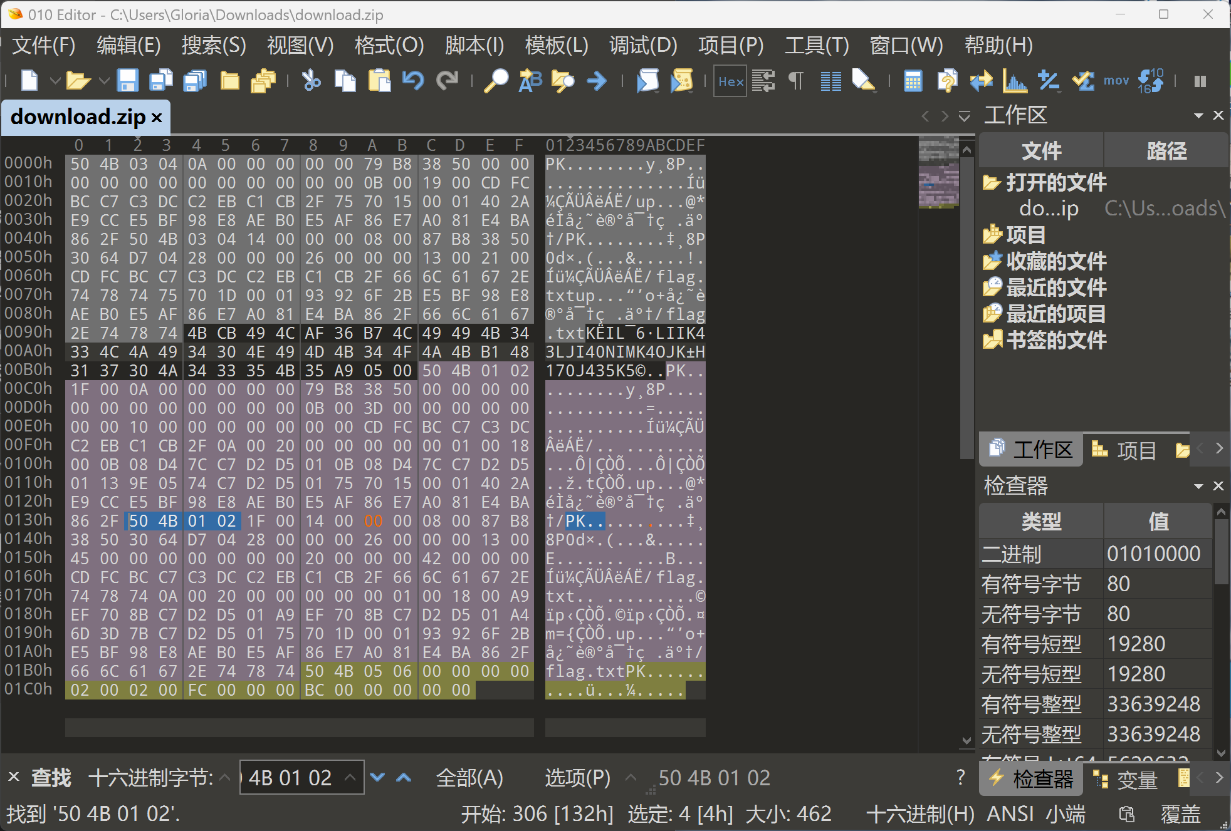Click the 全部(A) find all button
This screenshot has width=1231, height=831.
point(469,778)
